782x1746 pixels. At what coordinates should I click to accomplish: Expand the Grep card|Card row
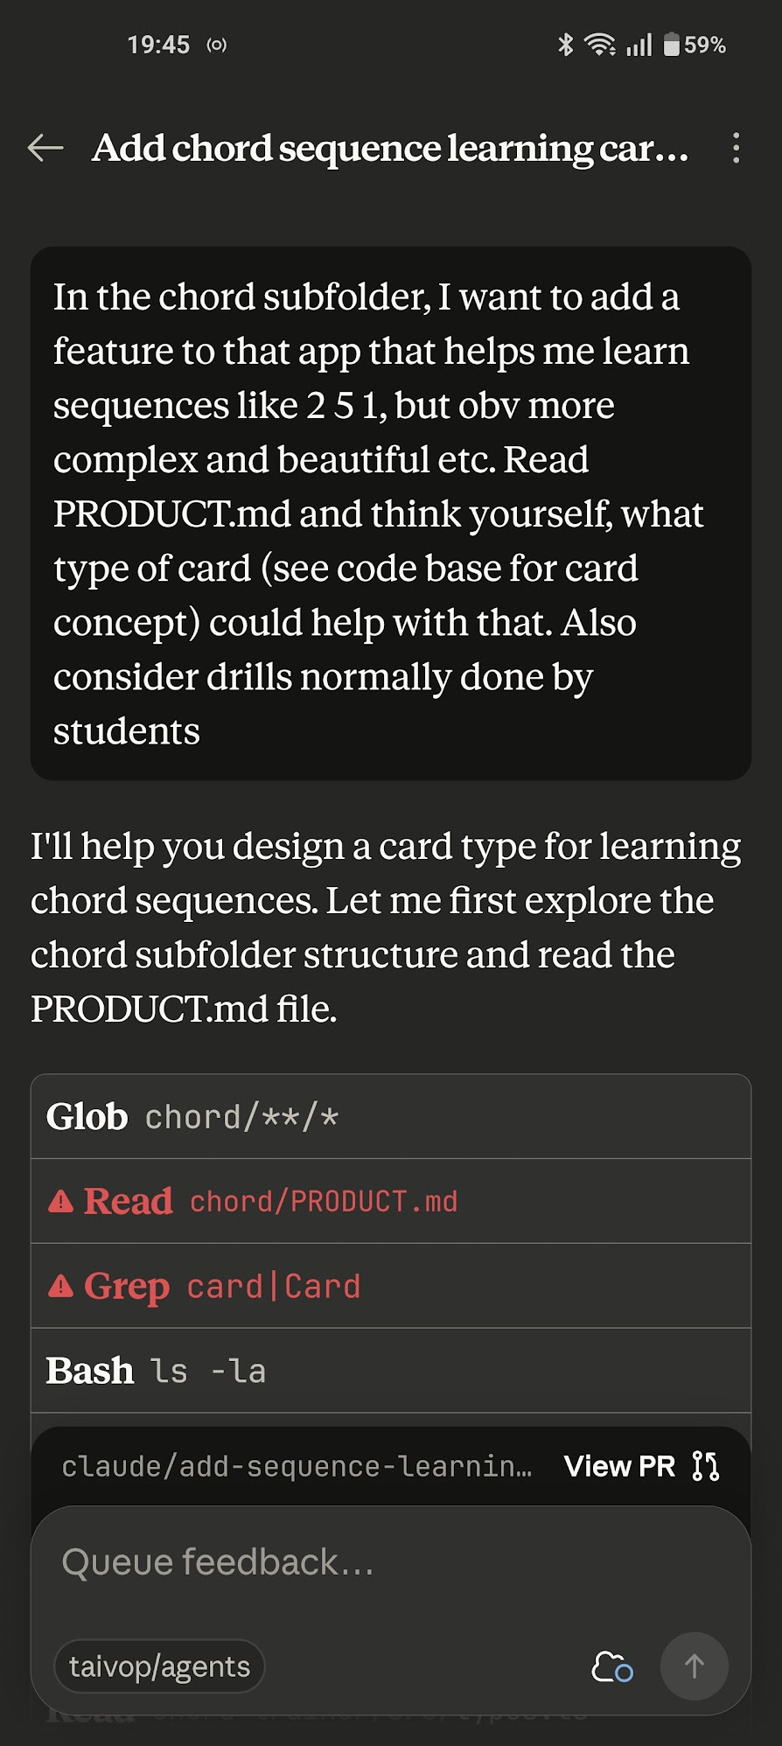390,1286
